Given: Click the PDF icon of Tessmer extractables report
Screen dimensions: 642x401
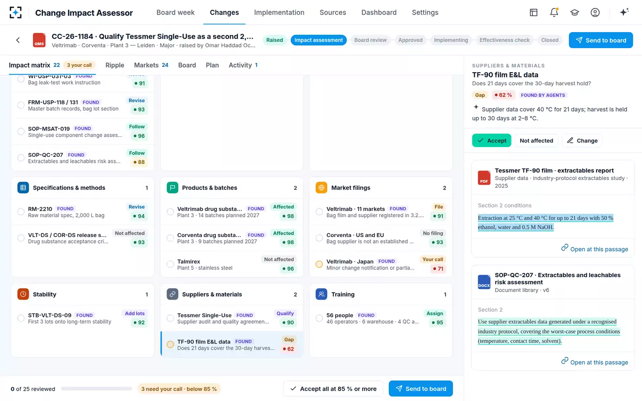Looking at the screenshot, I should coord(484,178).
